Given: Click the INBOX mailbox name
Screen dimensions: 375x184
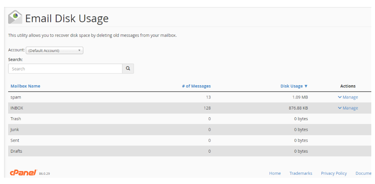Looking at the screenshot, I should pos(17,108).
